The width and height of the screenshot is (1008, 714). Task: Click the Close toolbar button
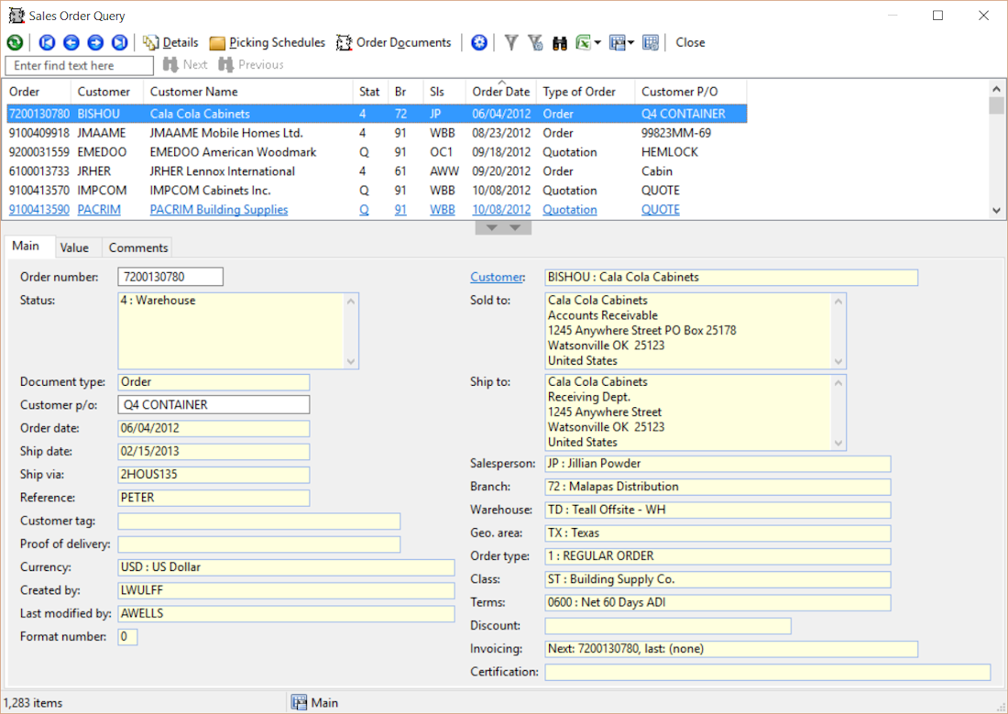point(690,42)
